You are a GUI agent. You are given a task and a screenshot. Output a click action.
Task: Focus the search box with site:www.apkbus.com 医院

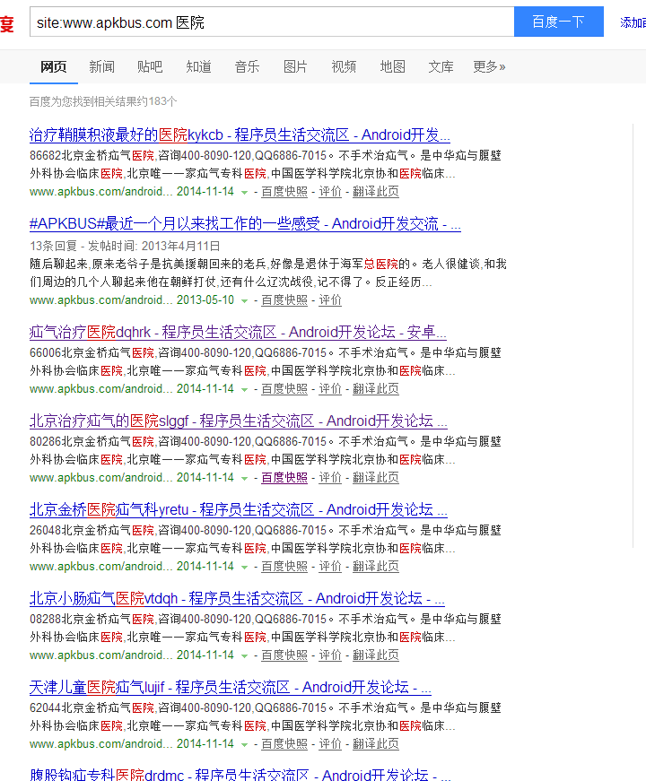tap(272, 22)
